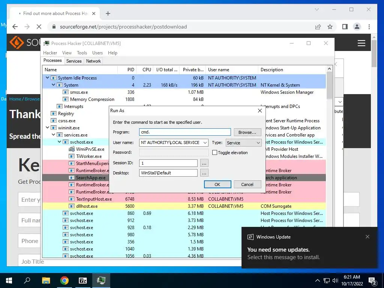Dismiss the Windows Update notification
The width and height of the screenshot is (384, 288).
tap(367, 237)
